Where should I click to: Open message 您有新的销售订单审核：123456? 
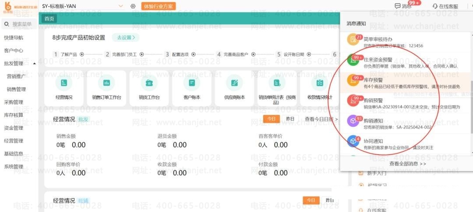[x=393, y=46]
